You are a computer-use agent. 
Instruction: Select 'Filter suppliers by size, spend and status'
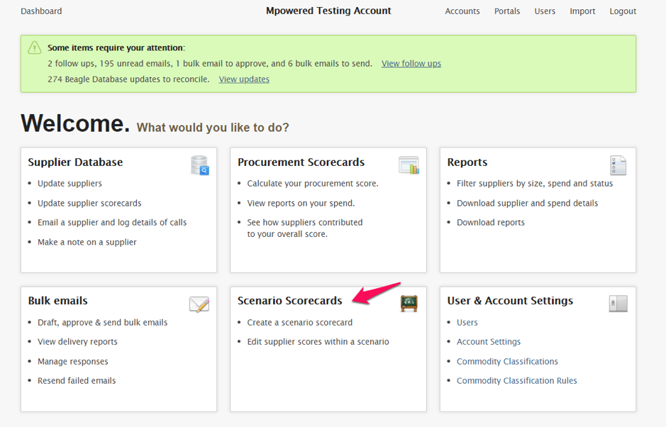click(x=535, y=184)
